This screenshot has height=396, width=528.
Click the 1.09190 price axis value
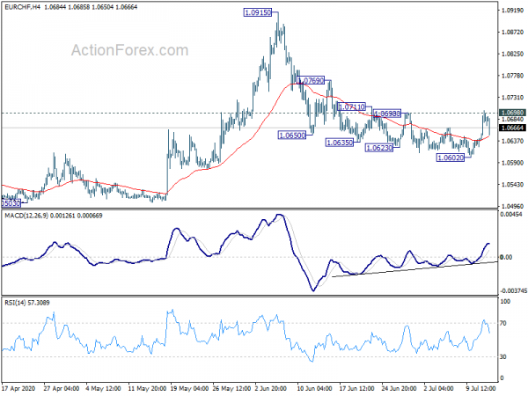tap(512, 11)
